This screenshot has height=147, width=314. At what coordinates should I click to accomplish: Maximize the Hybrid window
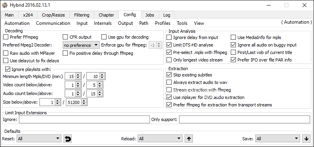(286, 5)
